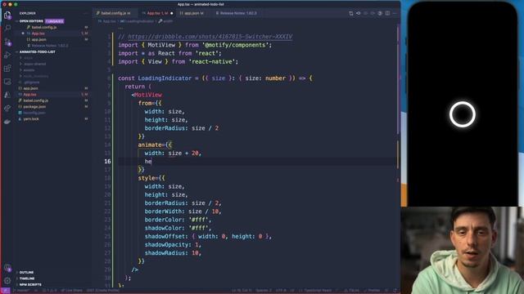Click the editor More Actions ellipsis
Screen dimensions: 524x294
point(395,13)
